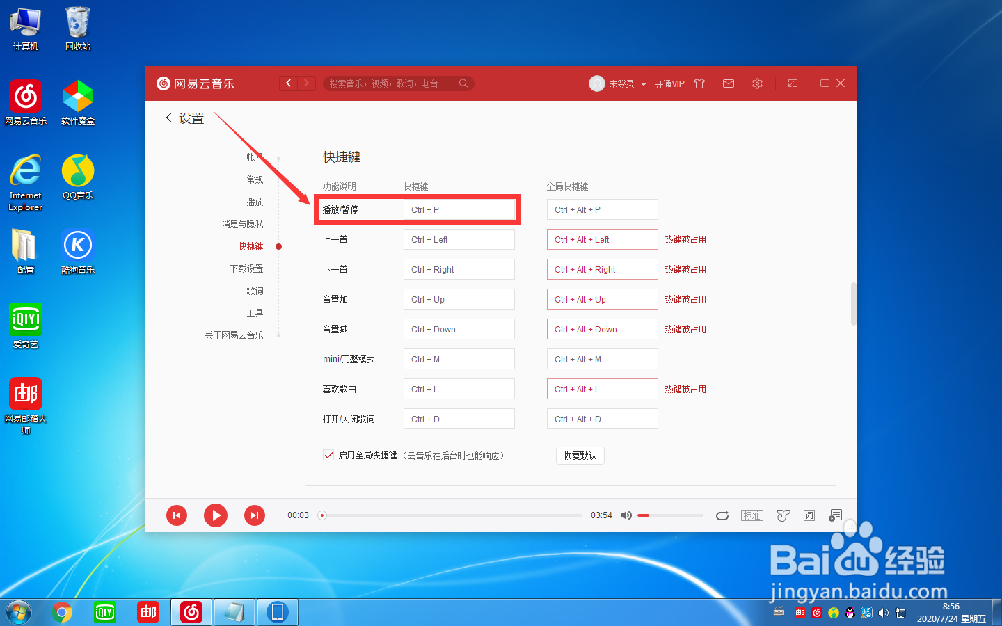Start playback with the red play button
This screenshot has height=626, width=1002.
click(216, 515)
